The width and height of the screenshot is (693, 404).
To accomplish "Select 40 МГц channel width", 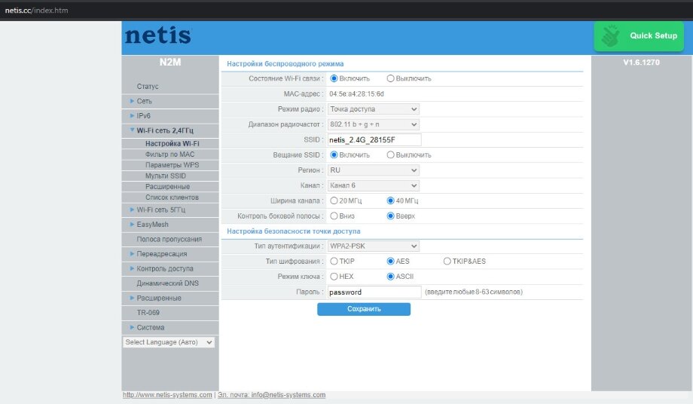I will click(x=390, y=200).
